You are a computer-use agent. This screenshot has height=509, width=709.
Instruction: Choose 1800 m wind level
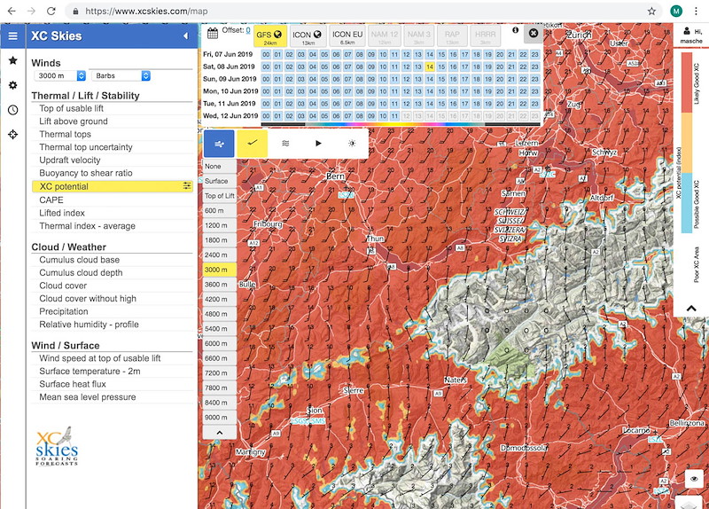click(x=219, y=240)
